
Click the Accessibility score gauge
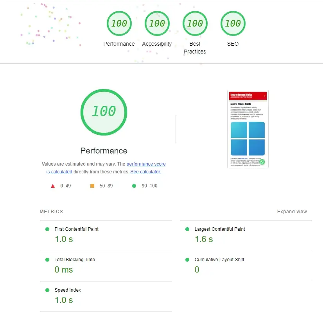click(157, 23)
